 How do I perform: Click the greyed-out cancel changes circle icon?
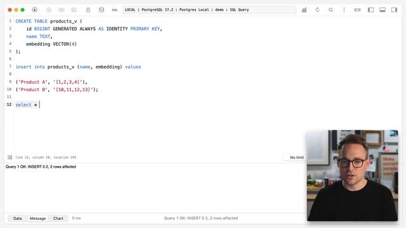[x=48, y=10]
